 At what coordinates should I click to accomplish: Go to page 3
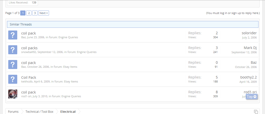pos(35,13)
